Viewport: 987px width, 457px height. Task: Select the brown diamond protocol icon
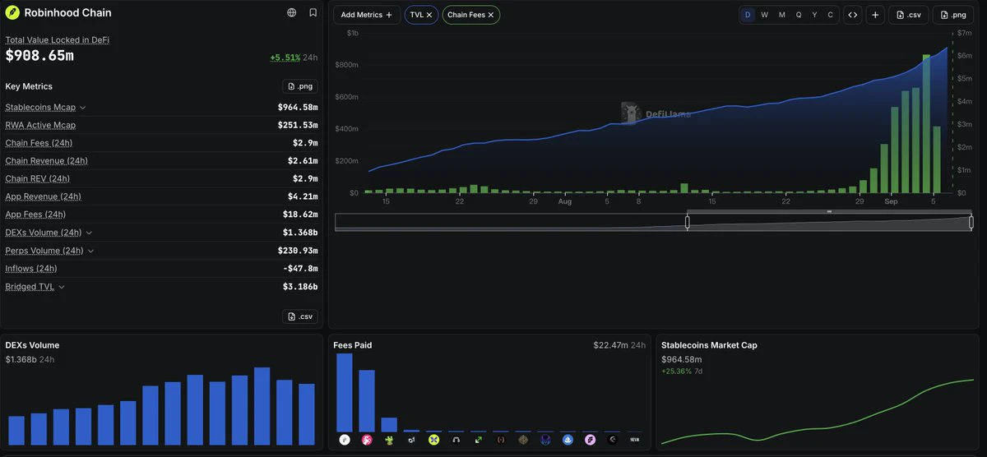click(x=523, y=441)
